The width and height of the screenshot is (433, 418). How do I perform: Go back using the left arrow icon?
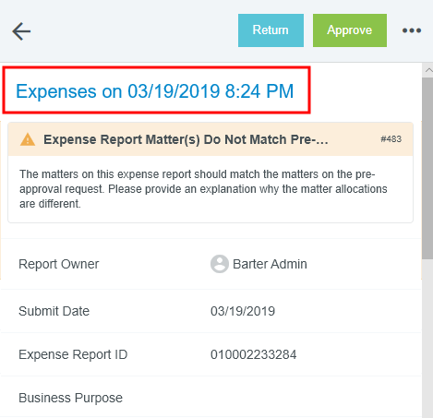pyautogui.click(x=21, y=31)
